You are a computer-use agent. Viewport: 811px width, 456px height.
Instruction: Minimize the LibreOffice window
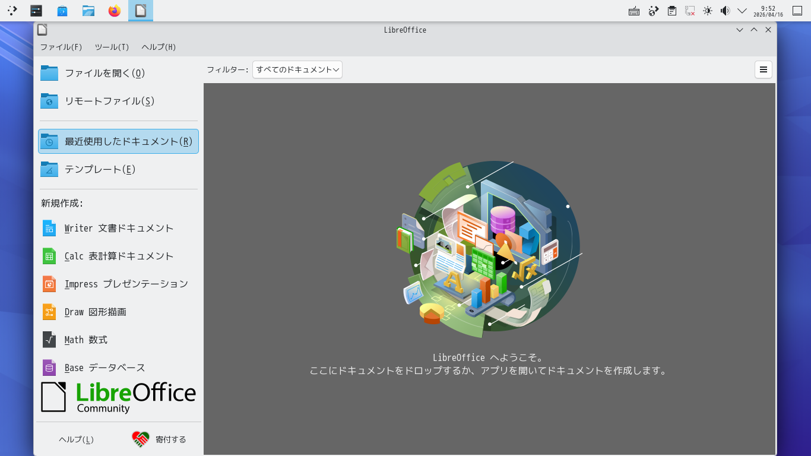click(x=740, y=30)
